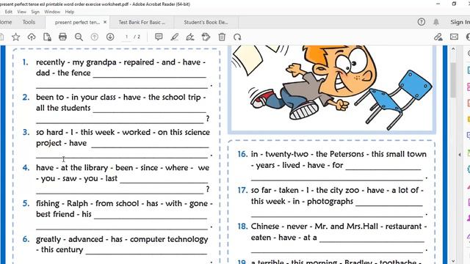Send file by email envelope icon

(454, 37)
